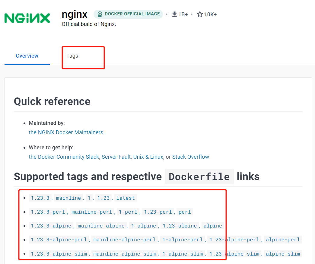The width and height of the screenshot is (315, 264).
Task: Click the latest tag link
Action: pyautogui.click(x=126, y=198)
